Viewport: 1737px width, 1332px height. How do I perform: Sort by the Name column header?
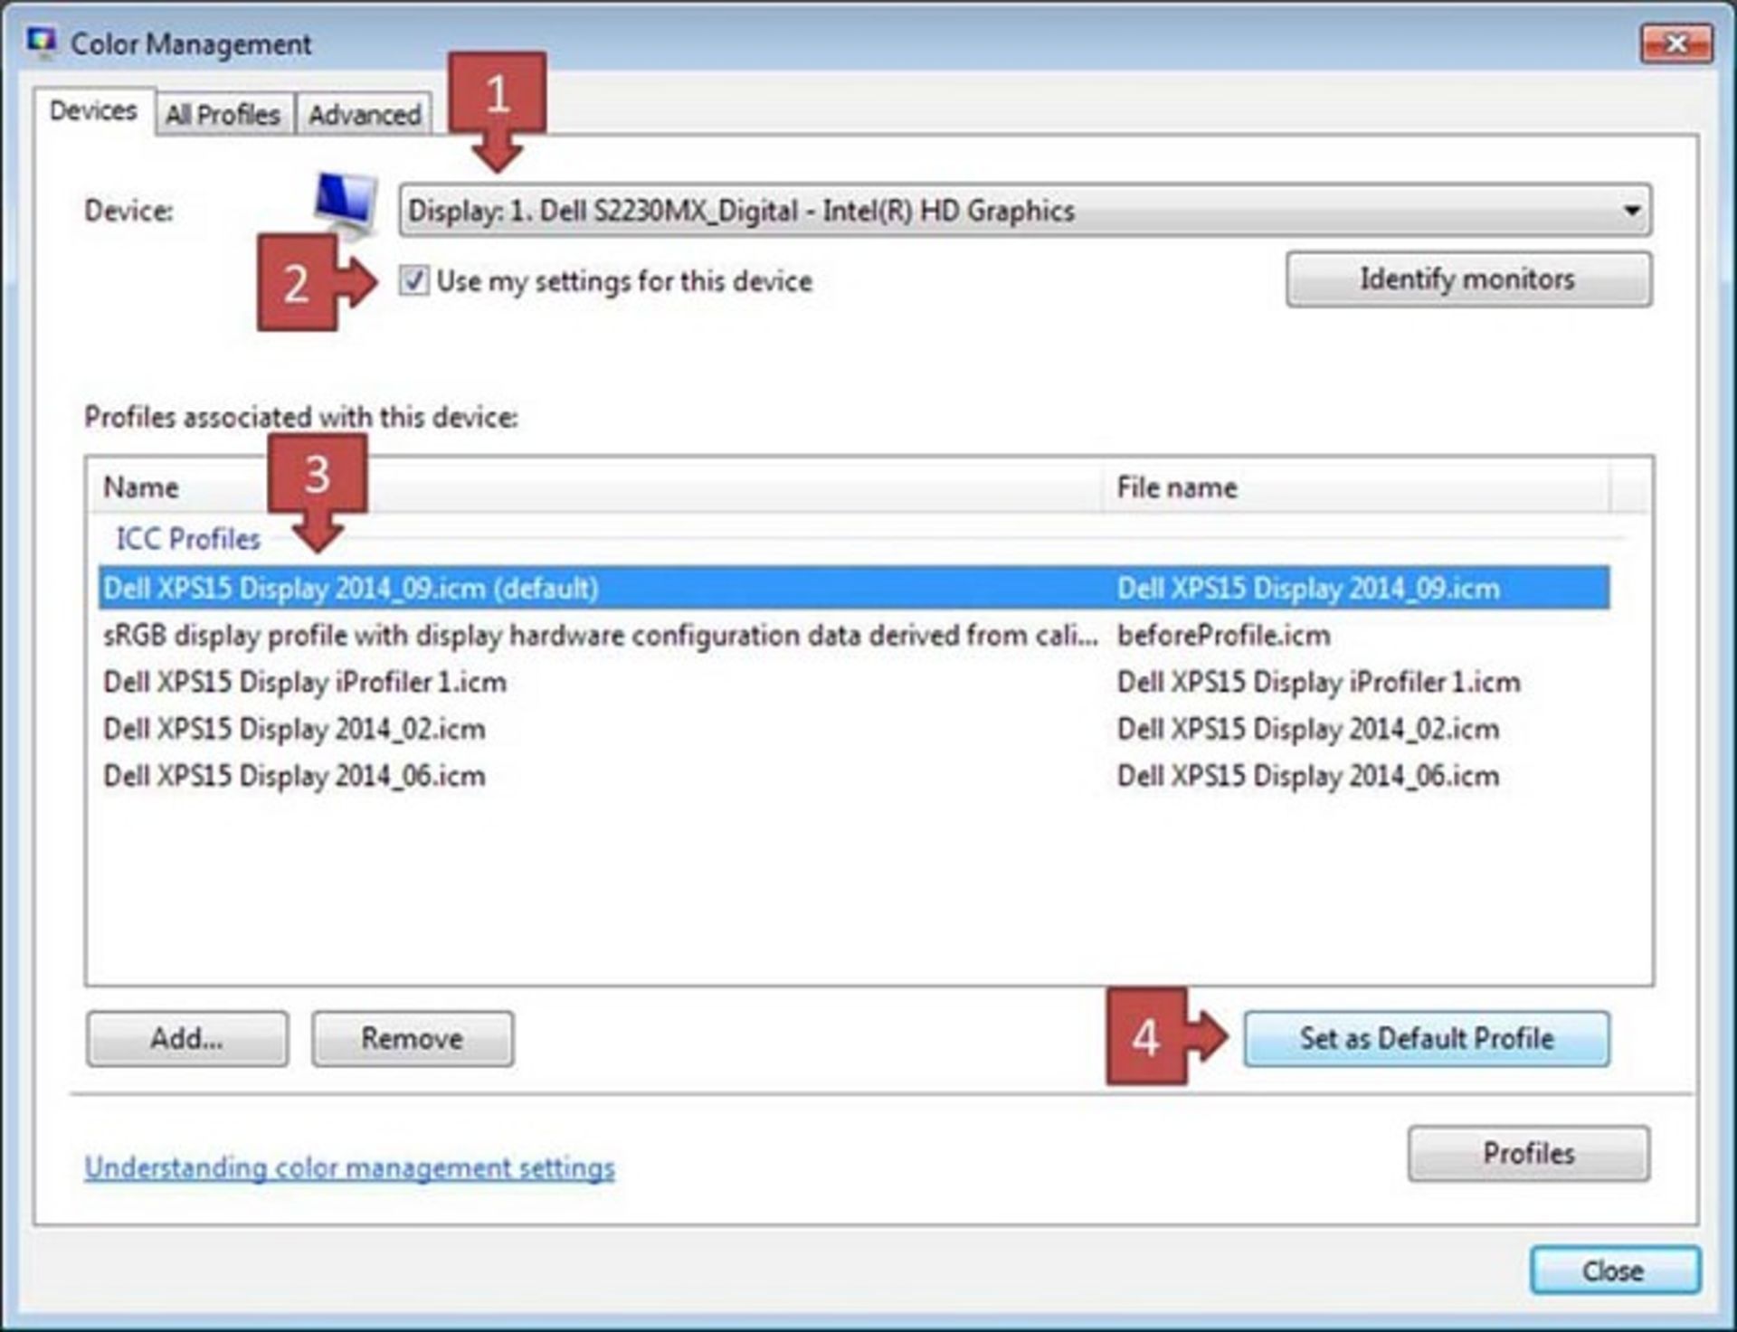595,487
